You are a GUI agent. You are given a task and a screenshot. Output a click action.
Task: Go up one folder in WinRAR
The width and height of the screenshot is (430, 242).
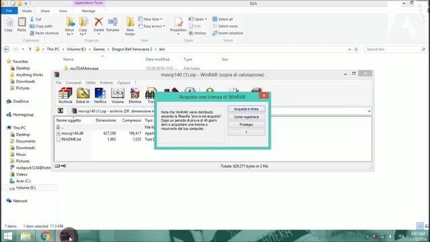click(x=60, y=111)
